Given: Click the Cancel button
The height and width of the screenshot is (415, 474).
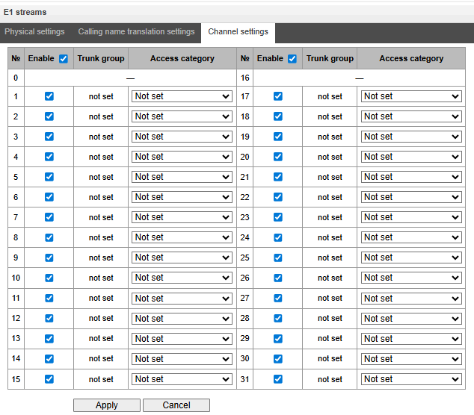Looking at the screenshot, I should pos(176,405).
